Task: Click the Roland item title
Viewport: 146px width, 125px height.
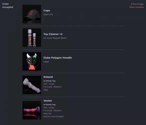Action: tap(48, 77)
